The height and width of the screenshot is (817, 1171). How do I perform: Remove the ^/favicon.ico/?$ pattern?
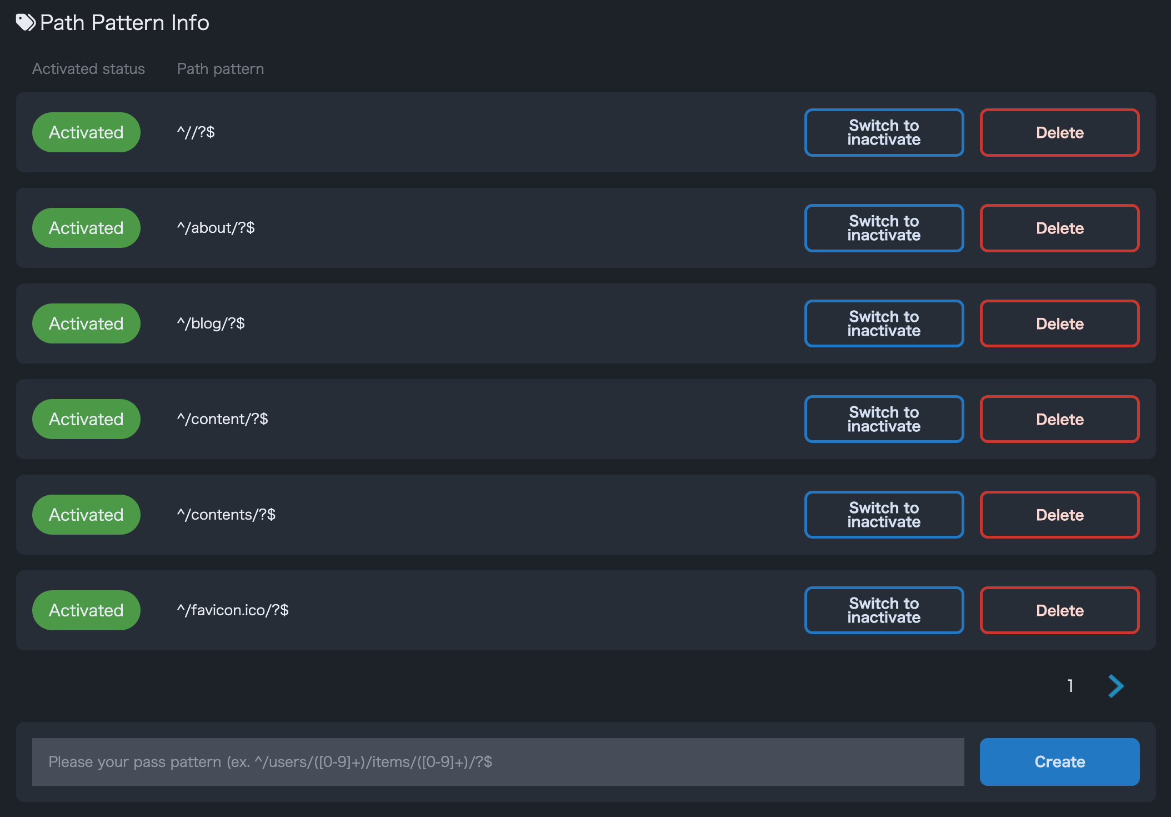point(1059,610)
